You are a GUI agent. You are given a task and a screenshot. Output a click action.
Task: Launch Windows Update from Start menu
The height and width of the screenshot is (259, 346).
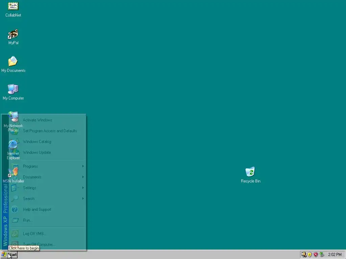click(x=47, y=152)
